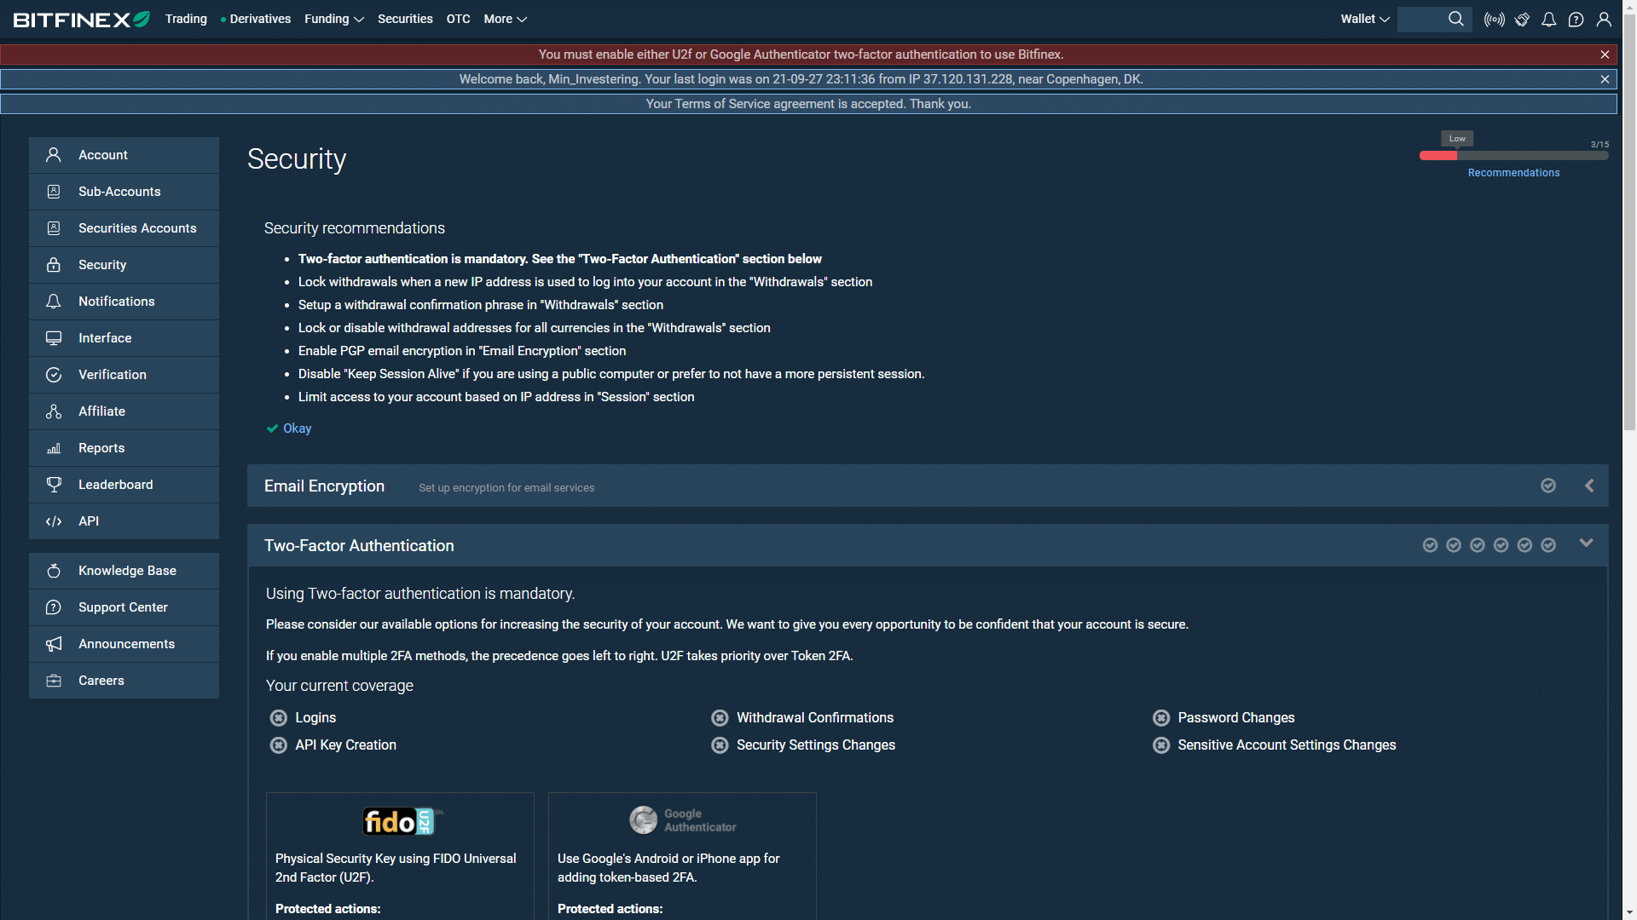The width and height of the screenshot is (1637, 920).
Task: Click the Recommendations link
Action: coord(1513,173)
